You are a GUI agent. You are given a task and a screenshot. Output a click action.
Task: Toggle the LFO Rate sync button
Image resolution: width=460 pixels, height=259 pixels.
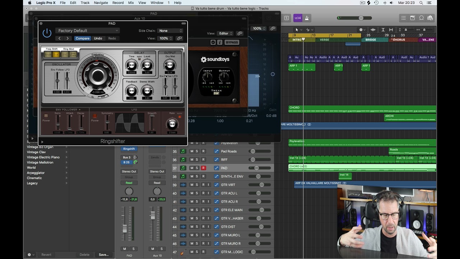coord(180,117)
